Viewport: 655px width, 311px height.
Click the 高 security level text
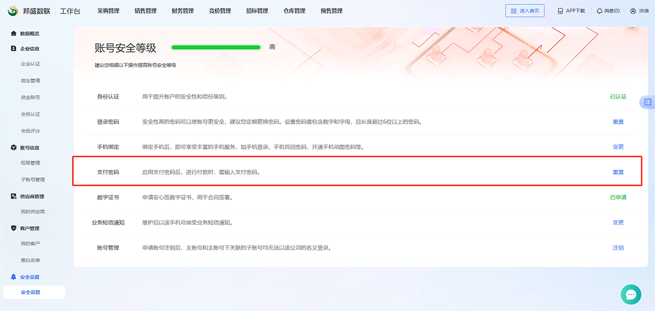(x=272, y=47)
